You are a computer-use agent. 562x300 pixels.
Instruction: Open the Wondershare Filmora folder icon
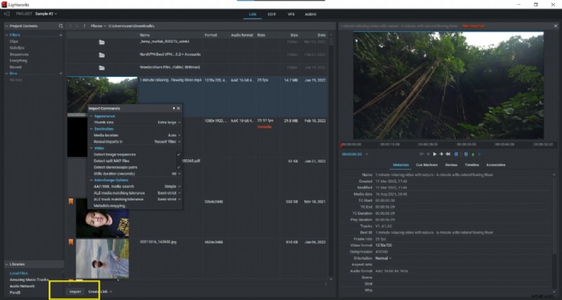click(102, 68)
